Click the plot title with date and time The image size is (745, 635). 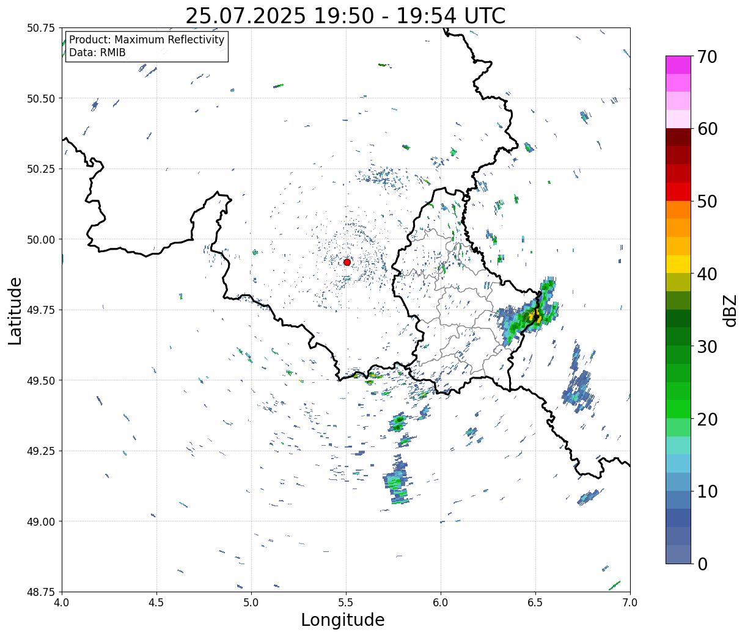[x=345, y=16]
